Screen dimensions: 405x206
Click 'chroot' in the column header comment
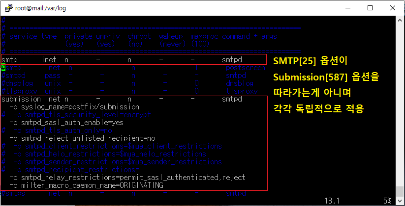pos(139,36)
